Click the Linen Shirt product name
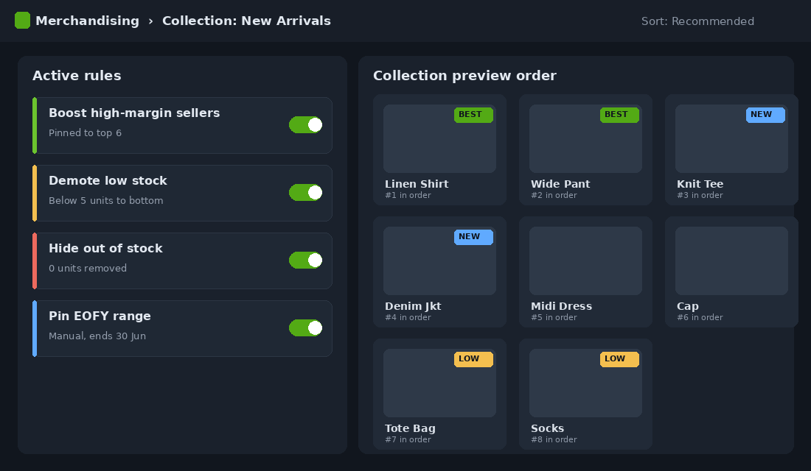 417,184
